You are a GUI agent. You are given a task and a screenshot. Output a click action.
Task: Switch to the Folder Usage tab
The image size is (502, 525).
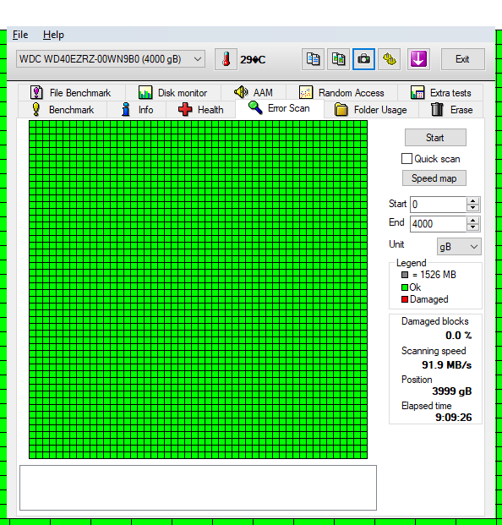coord(371,110)
